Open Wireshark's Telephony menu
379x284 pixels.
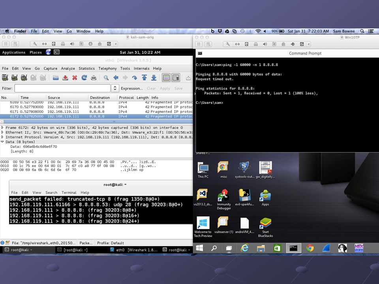pos(107,69)
